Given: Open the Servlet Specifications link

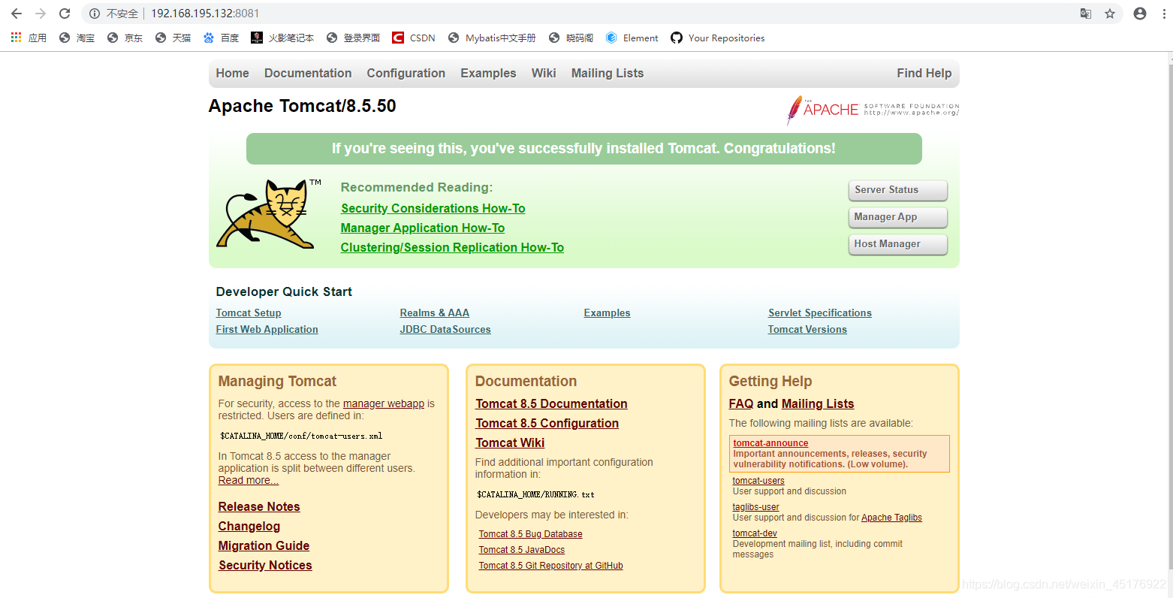Looking at the screenshot, I should tap(820, 313).
